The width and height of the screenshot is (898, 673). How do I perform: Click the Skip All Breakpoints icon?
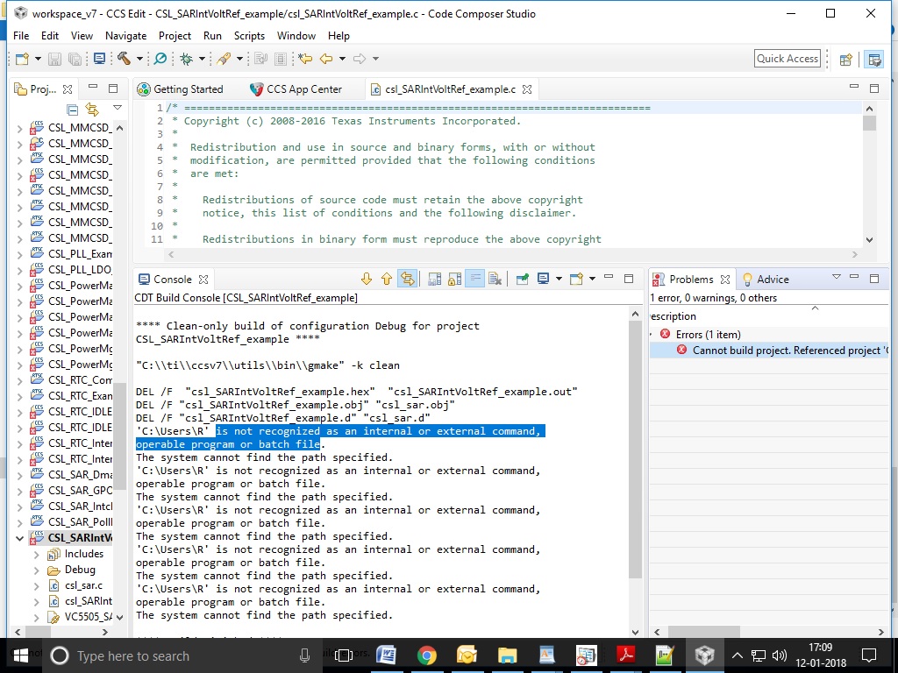pyautogui.click(x=160, y=59)
